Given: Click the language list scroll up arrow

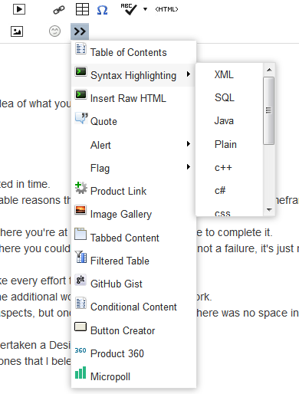Looking at the screenshot, I should coord(269,70).
